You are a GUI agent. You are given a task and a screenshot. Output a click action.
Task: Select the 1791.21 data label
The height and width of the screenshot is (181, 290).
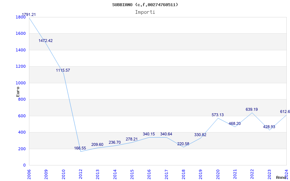[x=29, y=14]
